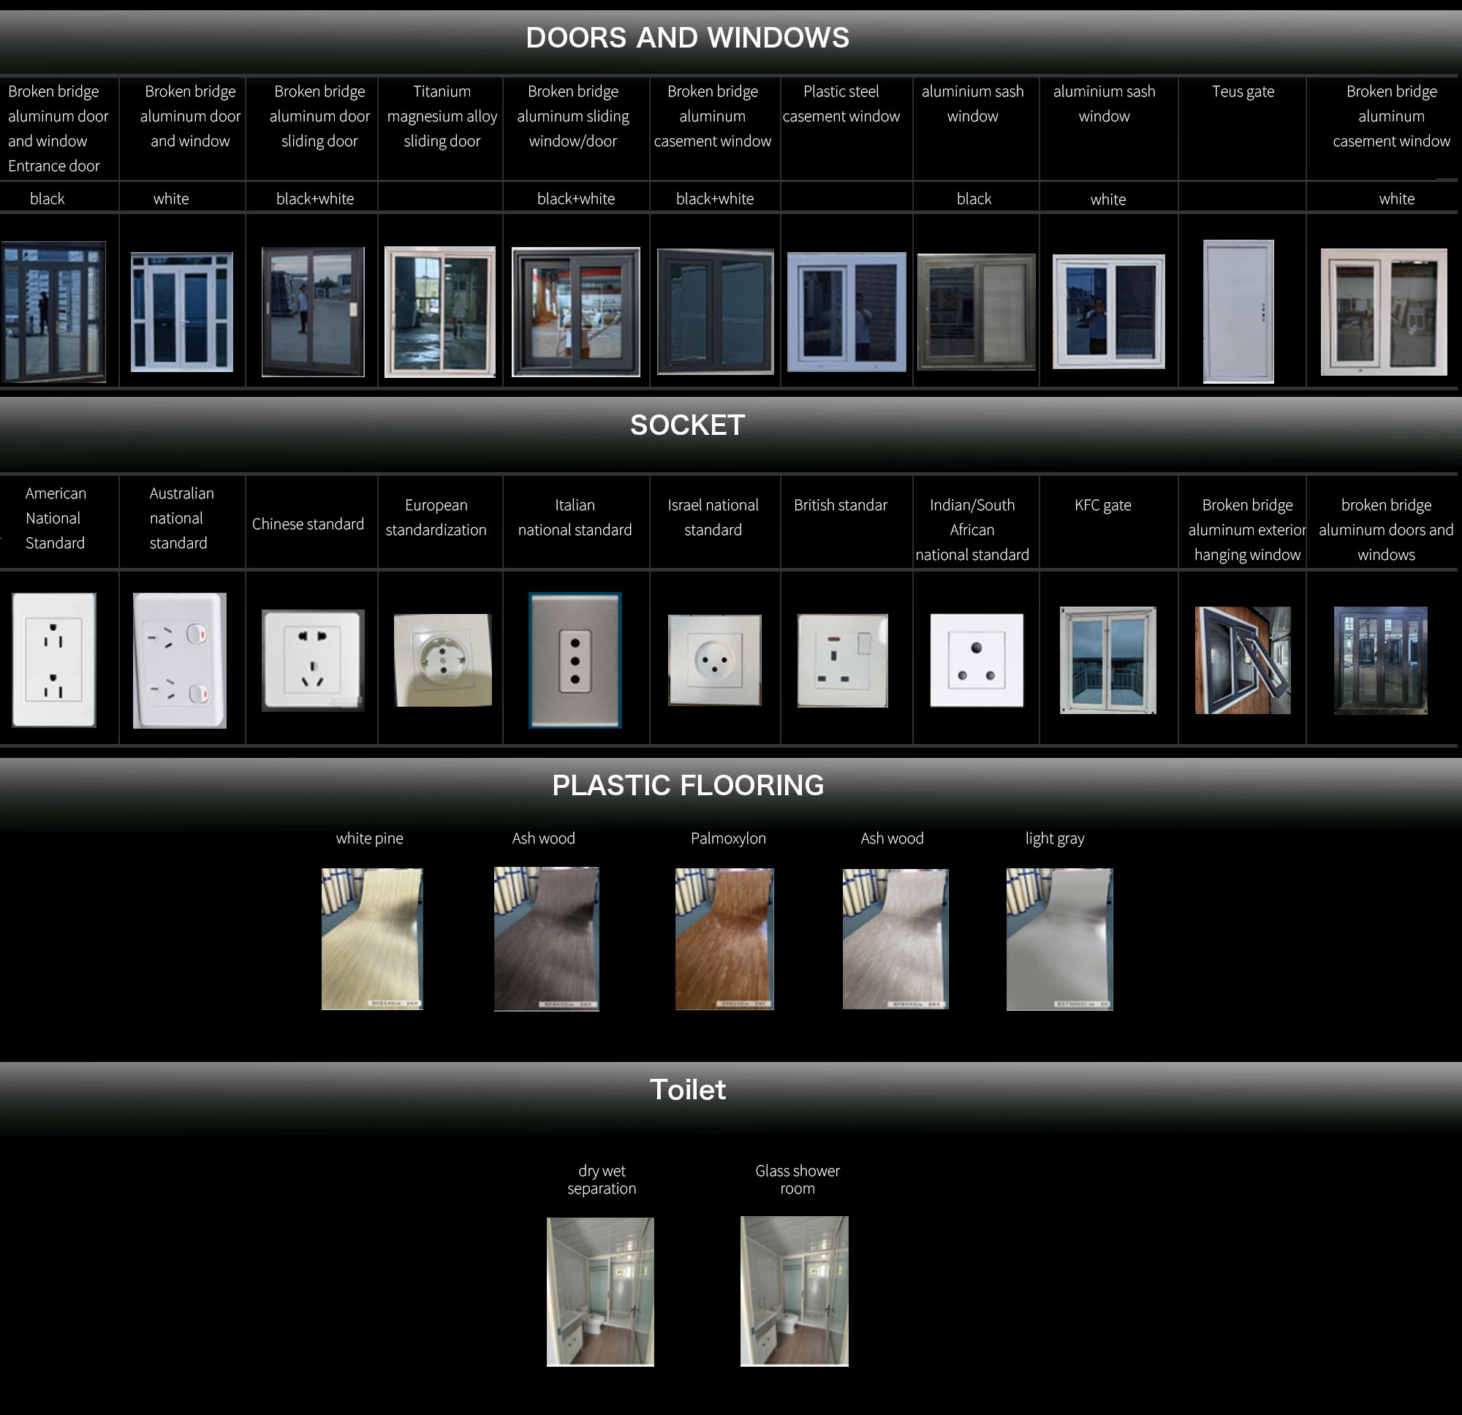Open the Glass shower room image
This screenshot has height=1415, width=1462.
794,1291
